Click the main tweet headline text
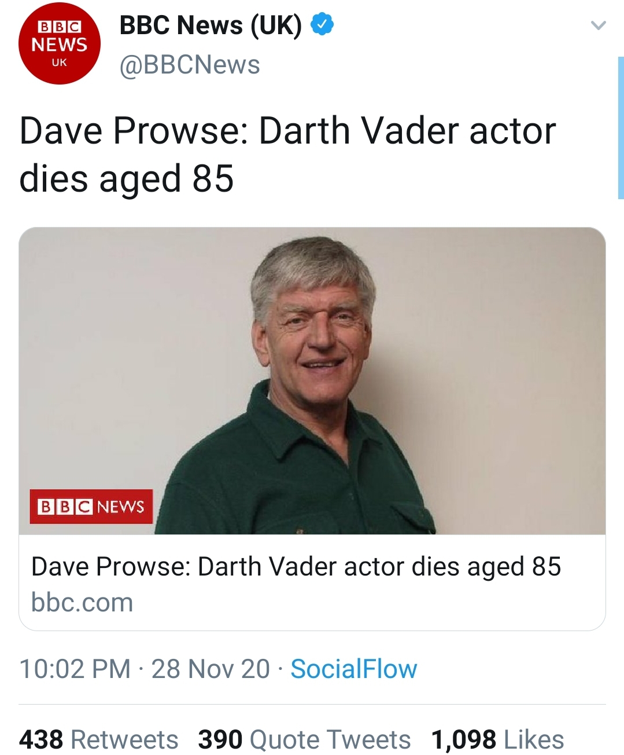Image resolution: width=624 pixels, height=755 pixels. 287,154
